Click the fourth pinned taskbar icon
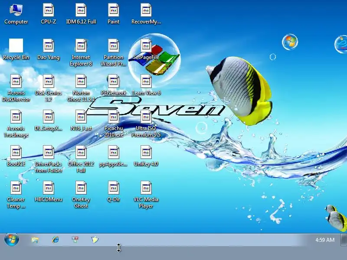The image size is (347, 260). pos(95,240)
